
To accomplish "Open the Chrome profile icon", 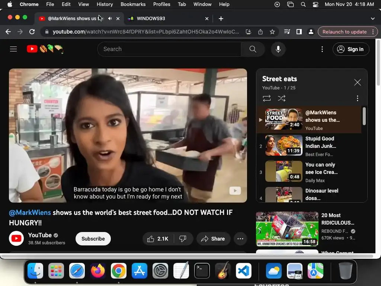I will pos(311,32).
